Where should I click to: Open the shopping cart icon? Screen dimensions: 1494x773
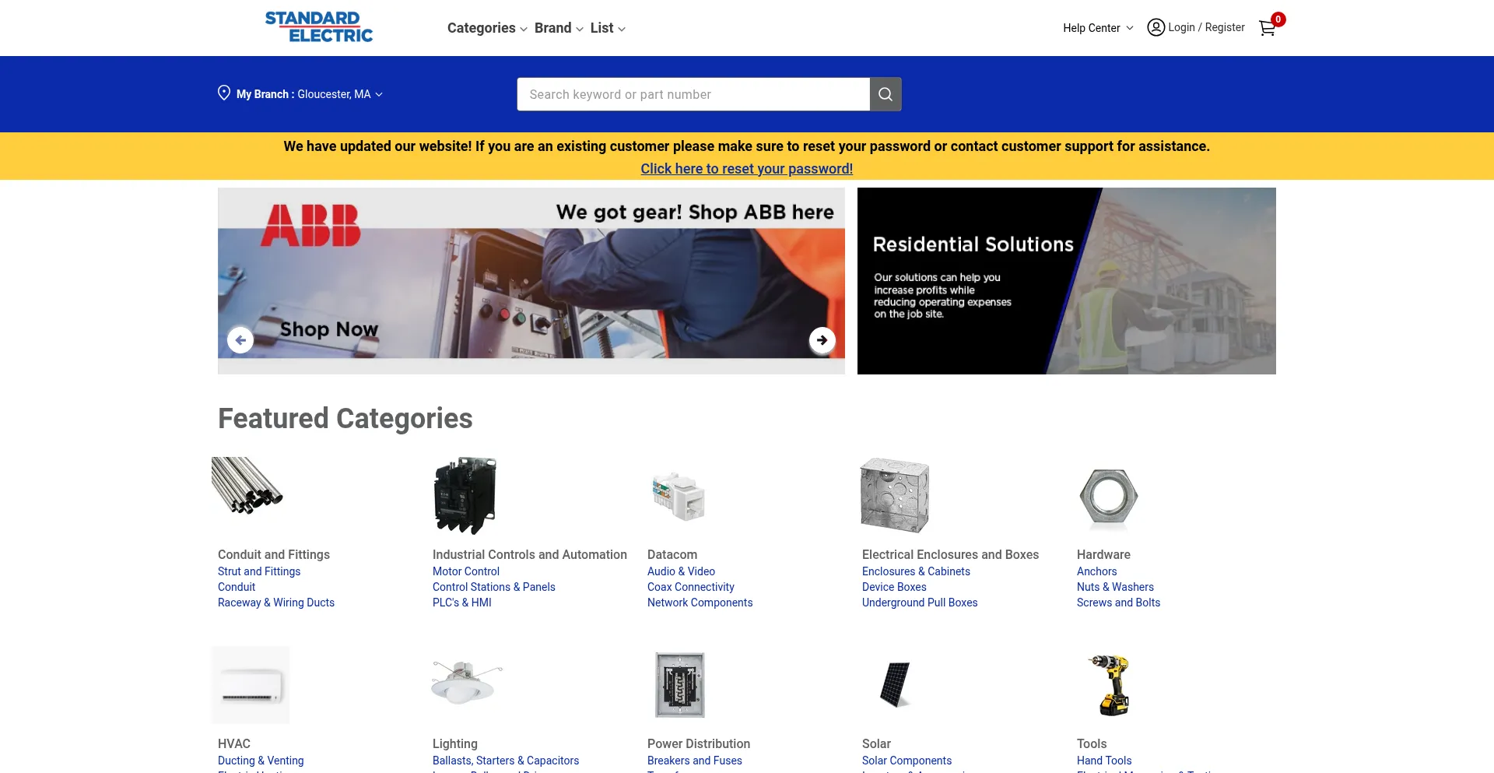(1267, 29)
